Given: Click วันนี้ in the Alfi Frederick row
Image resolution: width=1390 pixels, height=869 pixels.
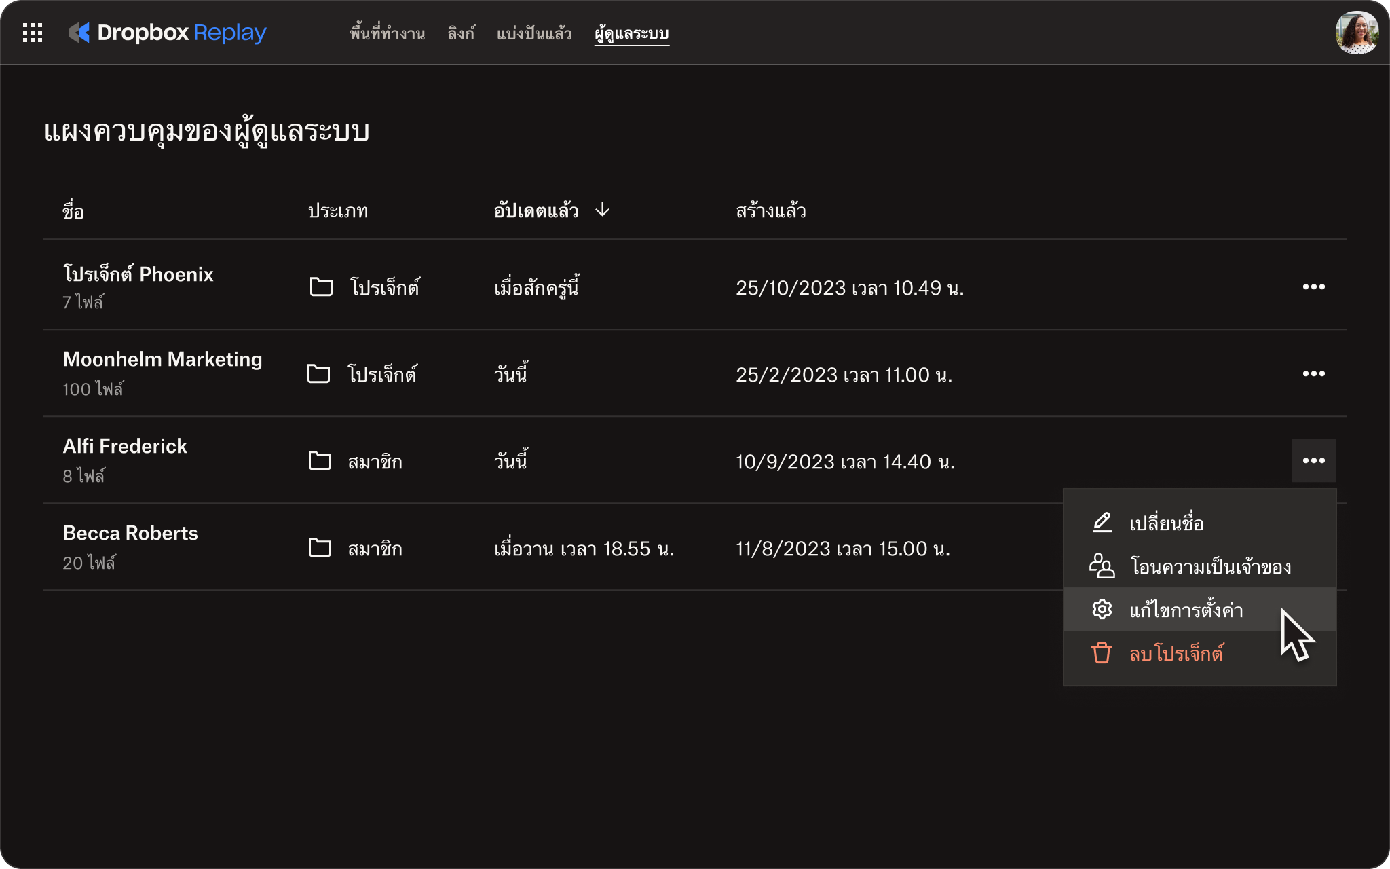Looking at the screenshot, I should pyautogui.click(x=511, y=460).
